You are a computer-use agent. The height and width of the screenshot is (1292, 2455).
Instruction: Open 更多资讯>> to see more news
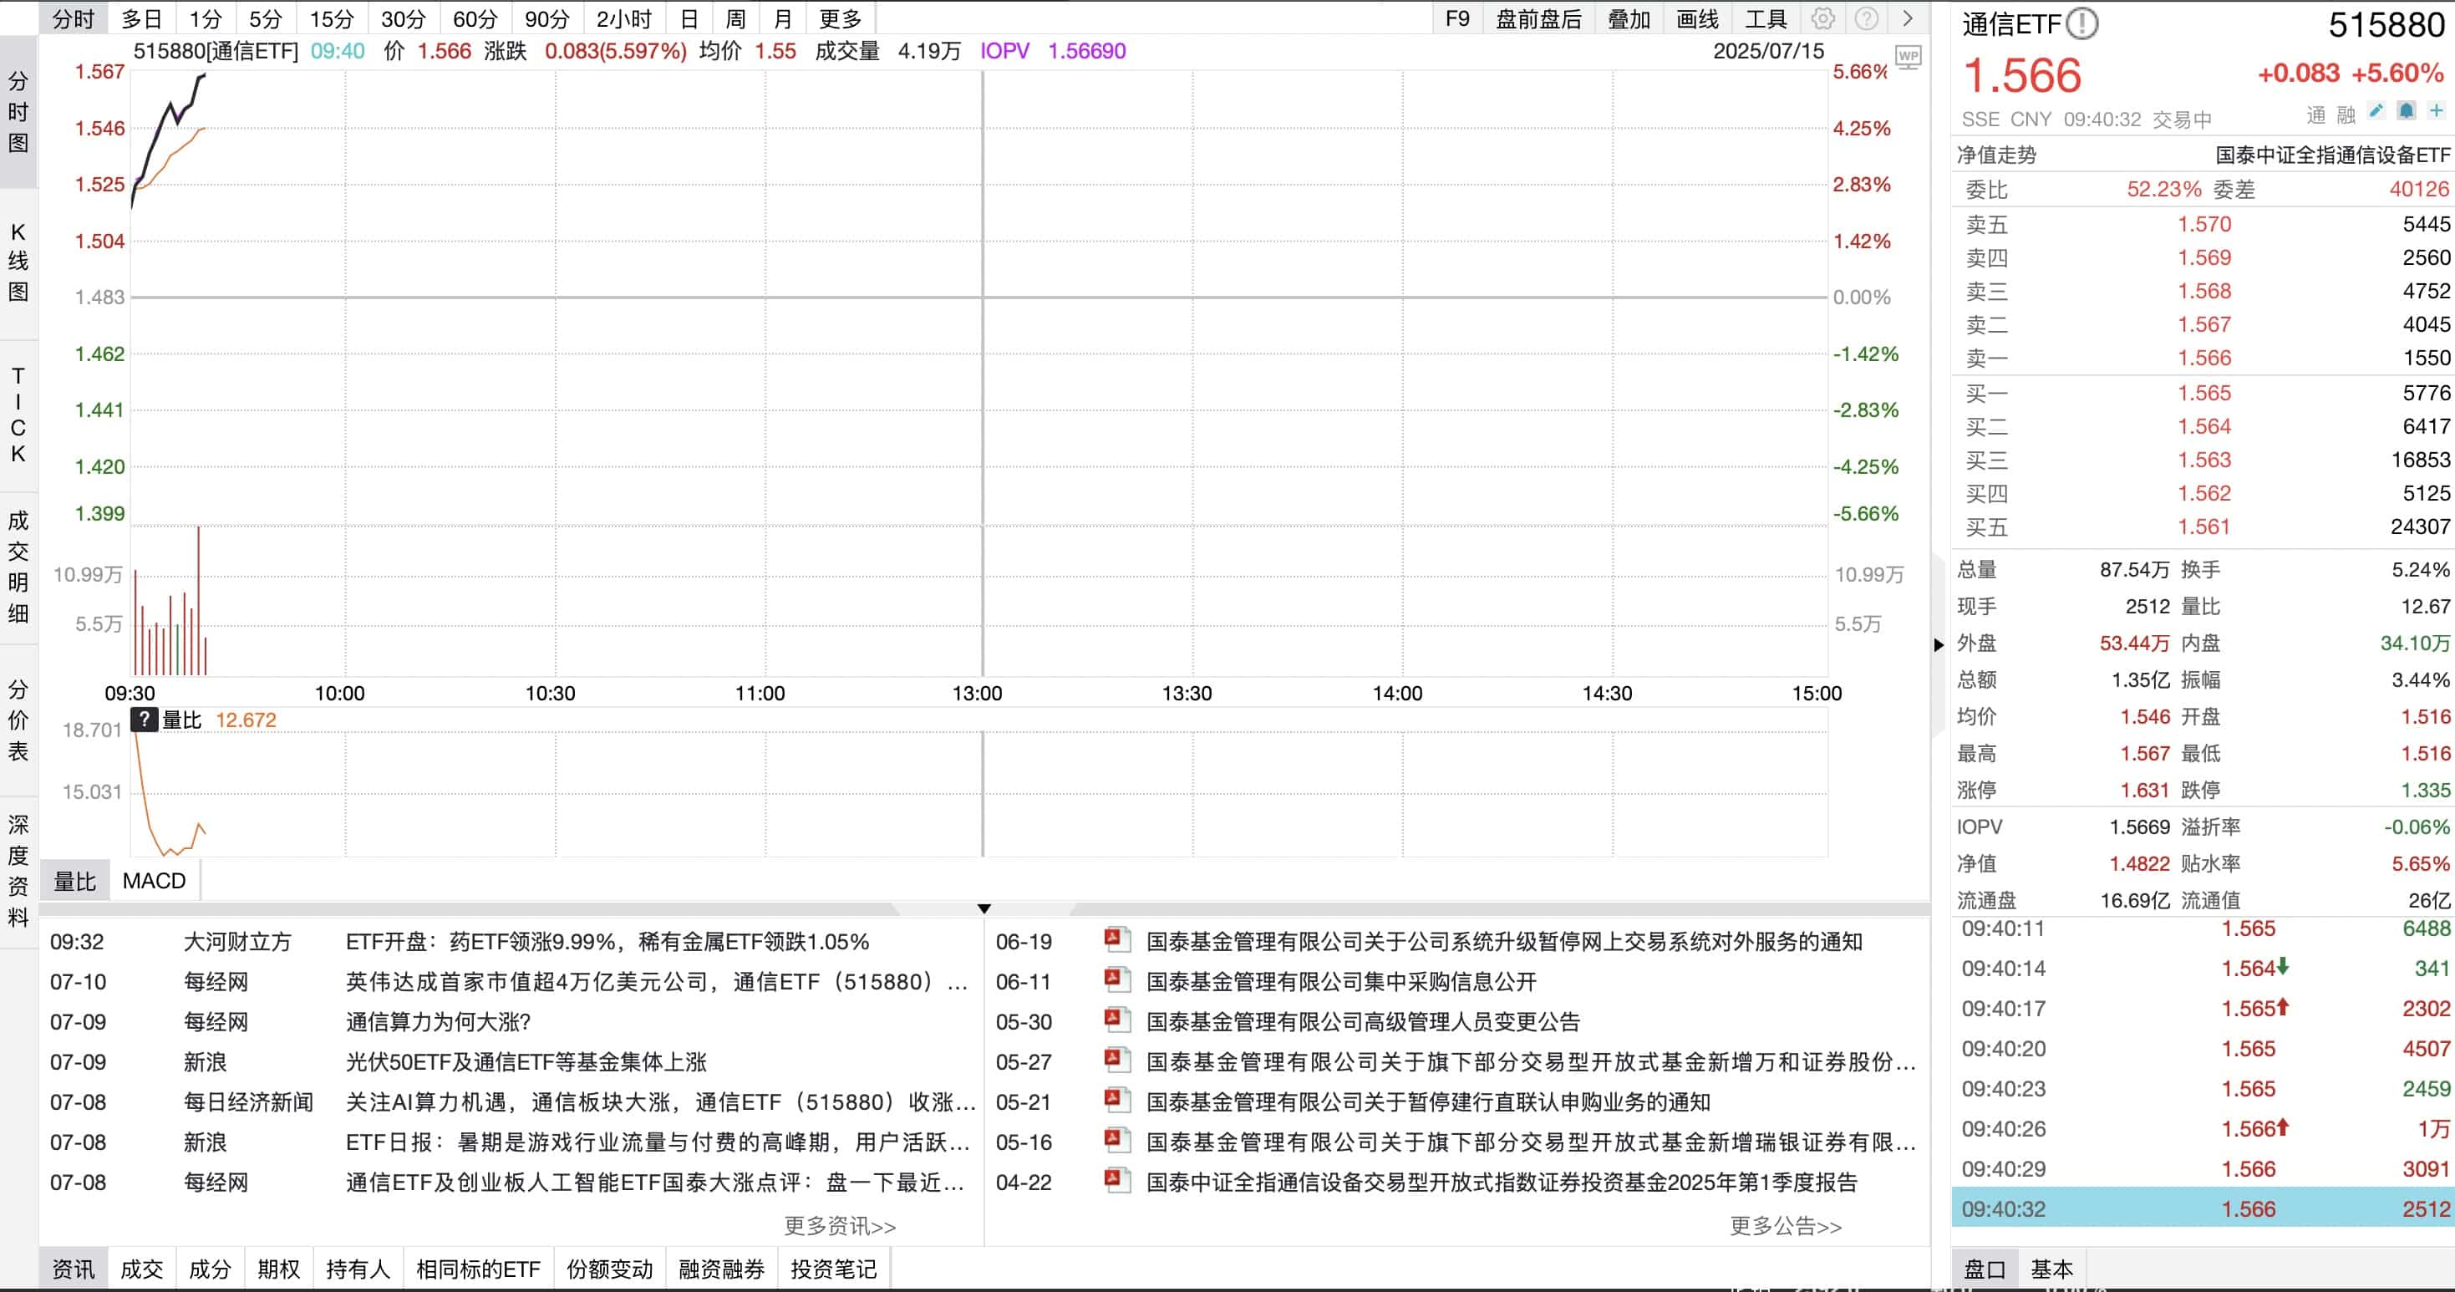(x=841, y=1226)
